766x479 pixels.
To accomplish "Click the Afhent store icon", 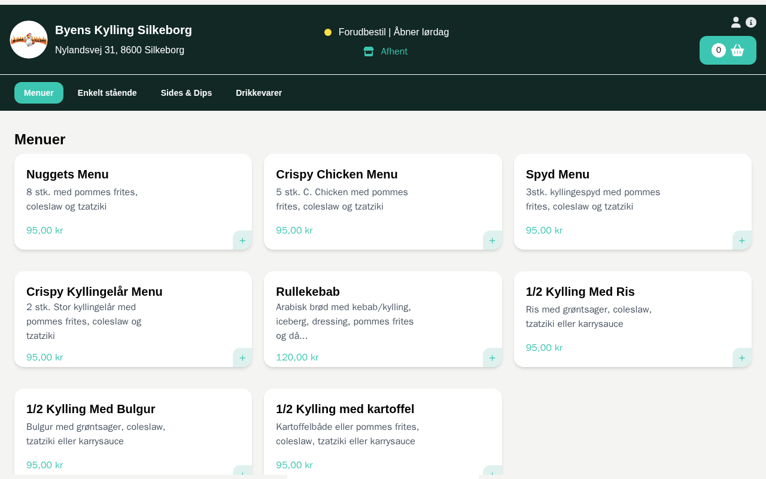I will tap(369, 51).
